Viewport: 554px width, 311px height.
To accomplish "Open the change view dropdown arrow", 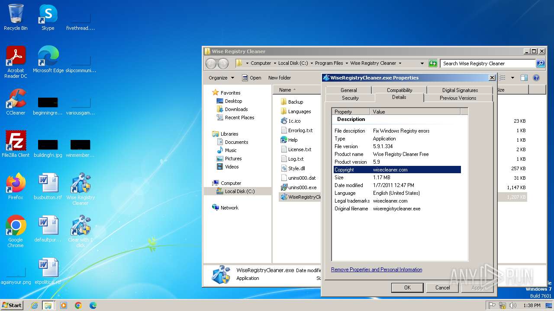I will coord(512,78).
